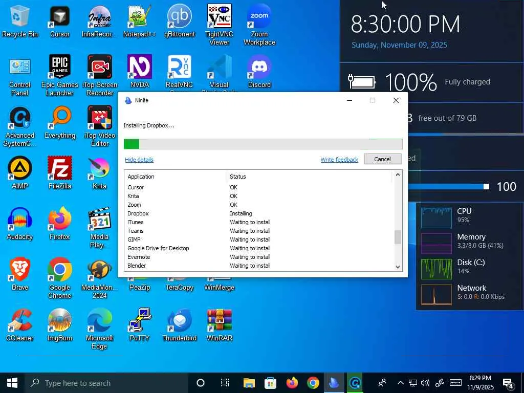
Task: Click the Status column header
Action: [x=309, y=177]
